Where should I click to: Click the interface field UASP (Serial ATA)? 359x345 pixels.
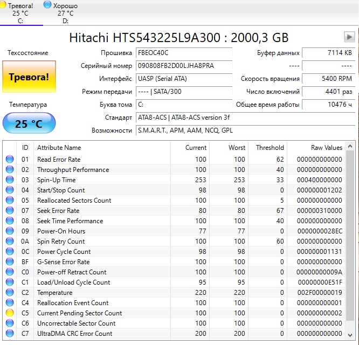tap(184, 79)
